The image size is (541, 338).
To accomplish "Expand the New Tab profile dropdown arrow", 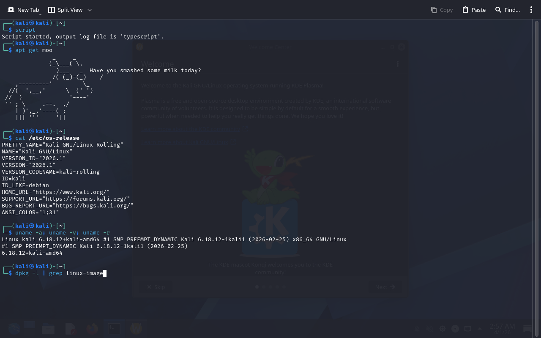I will 41,14.
